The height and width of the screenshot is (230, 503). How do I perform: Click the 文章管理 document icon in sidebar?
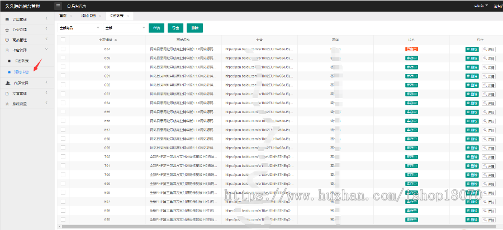tap(7, 93)
